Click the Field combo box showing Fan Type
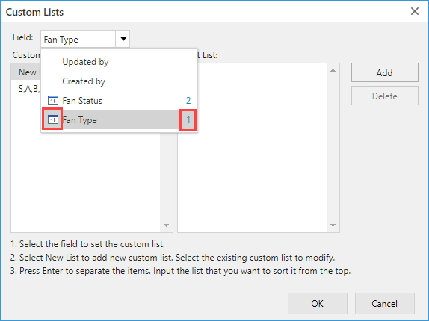The width and height of the screenshot is (429, 321). click(x=85, y=39)
